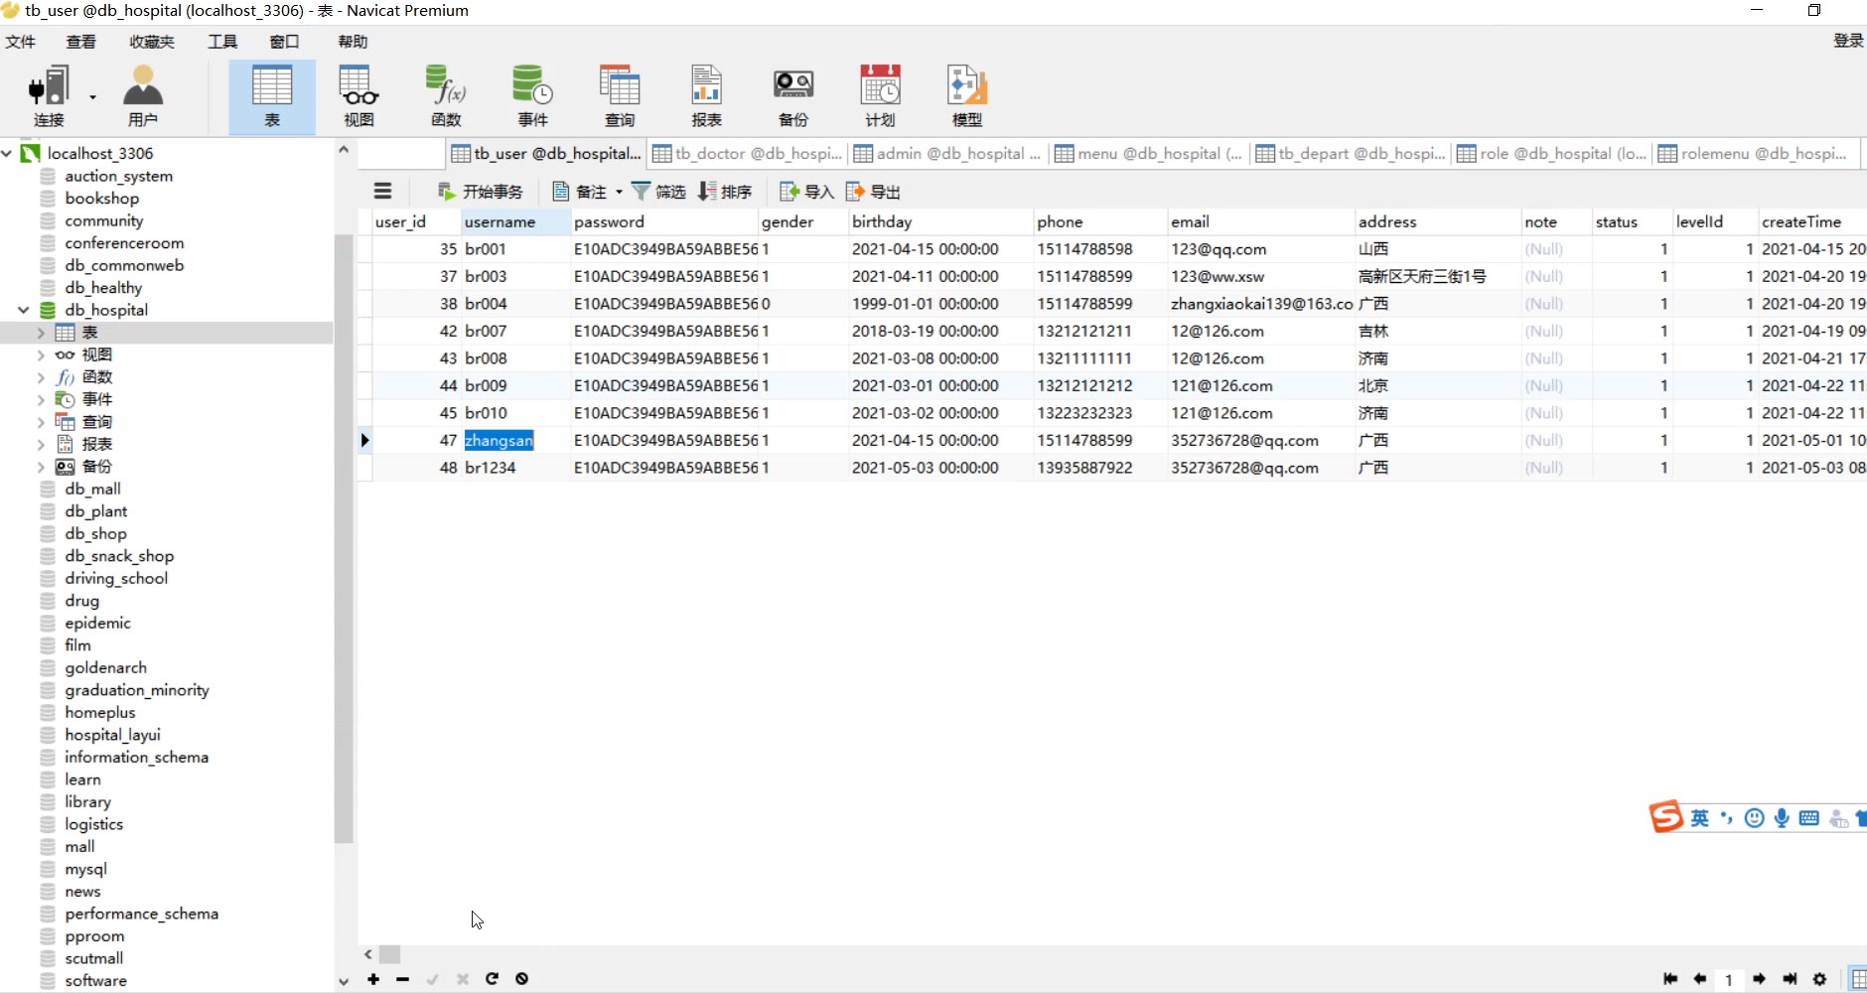Open the Schedule (计划) toolbar icon

pyautogui.click(x=880, y=96)
